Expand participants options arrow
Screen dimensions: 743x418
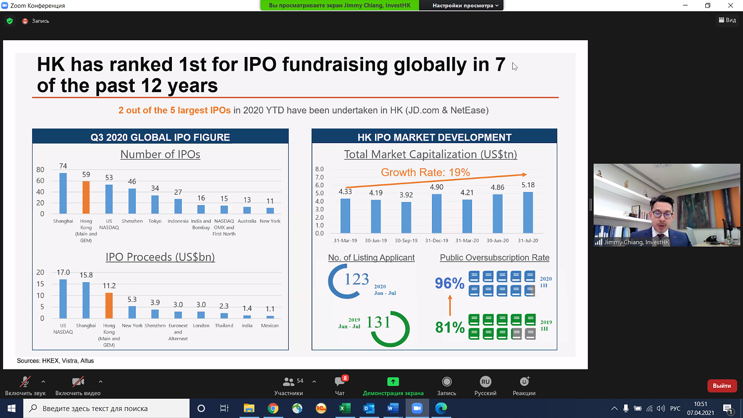pyautogui.click(x=314, y=381)
